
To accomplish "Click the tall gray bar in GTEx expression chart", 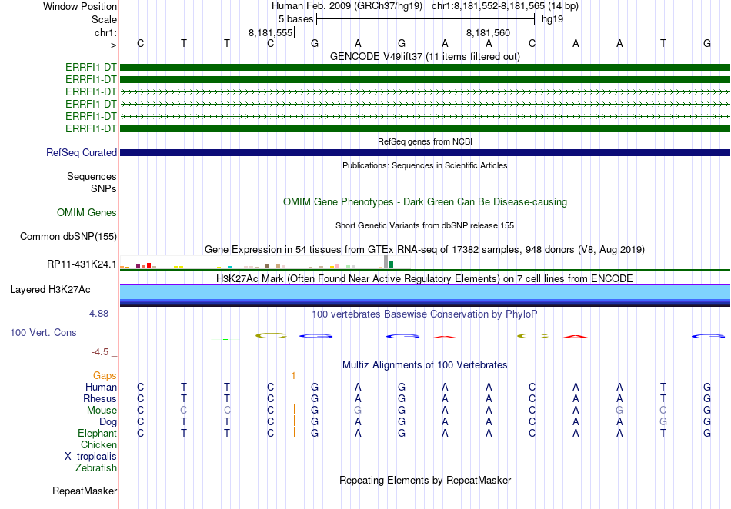I will (386, 261).
